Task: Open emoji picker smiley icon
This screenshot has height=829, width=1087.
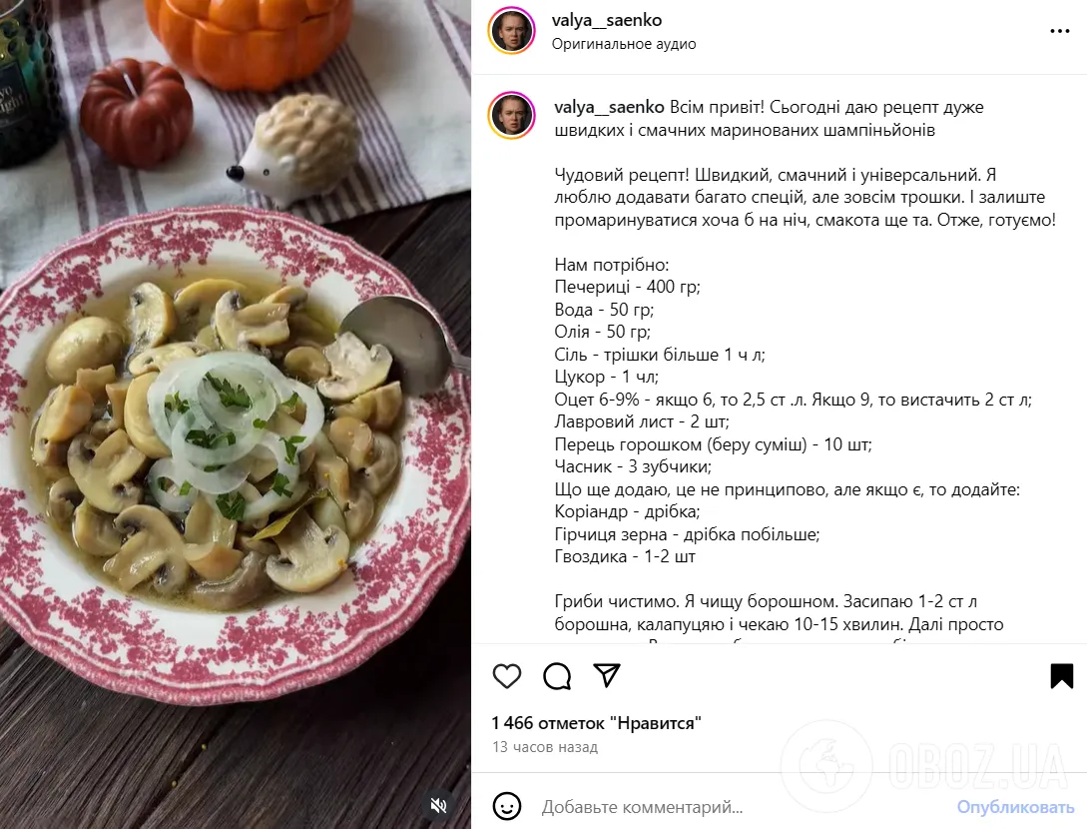Action: click(507, 807)
